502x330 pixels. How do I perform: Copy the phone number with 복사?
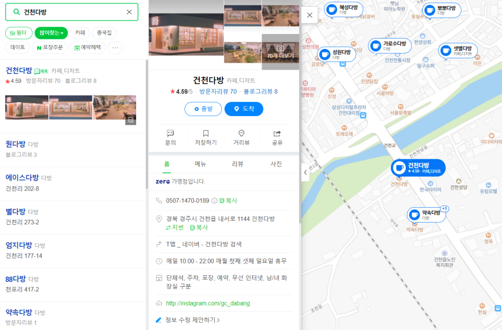(x=228, y=201)
